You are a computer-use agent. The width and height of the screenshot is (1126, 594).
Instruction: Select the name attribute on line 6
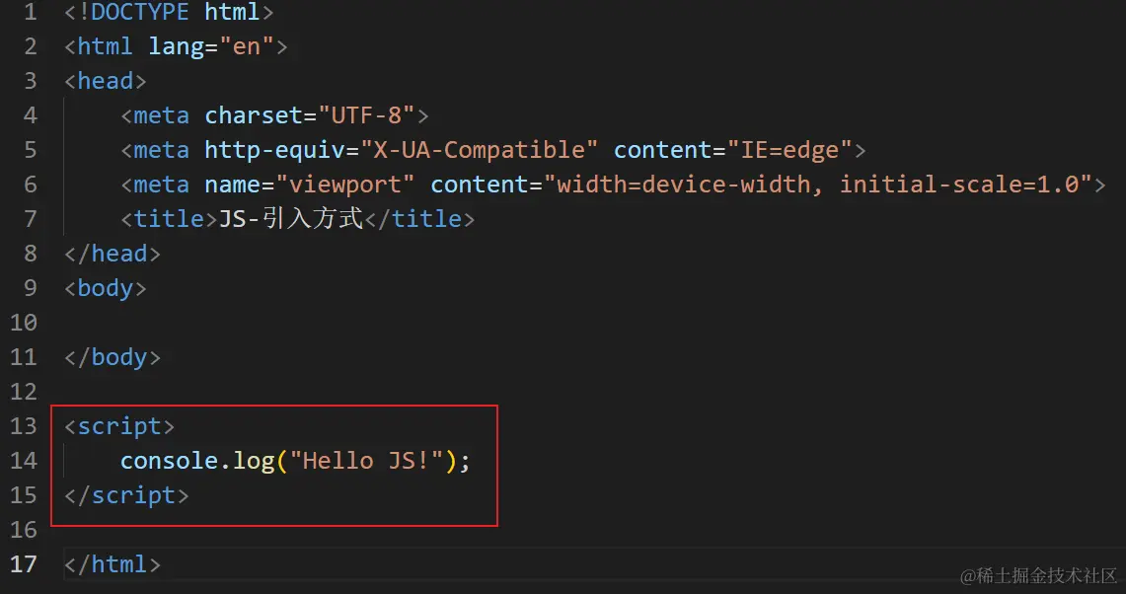coord(232,184)
